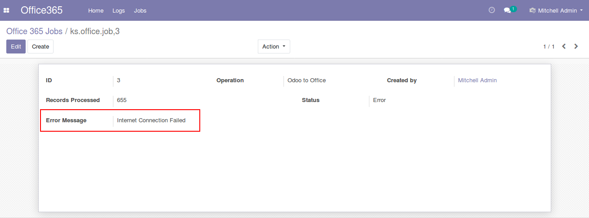Click the 655 records processed value
Viewport: 589px width, 218px height.
(121, 100)
